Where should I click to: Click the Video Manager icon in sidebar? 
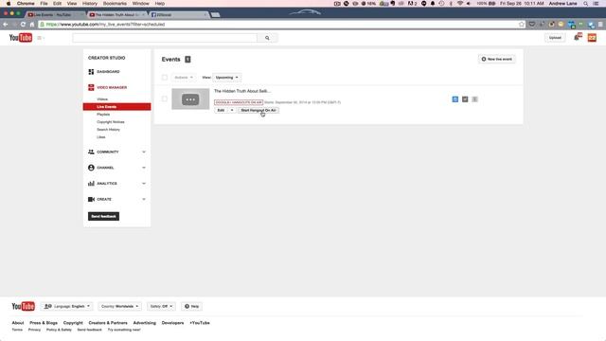(91, 87)
